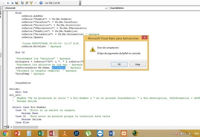The image size is (200, 137).
Task: Click the Break (pause) toolbar icon
Action: pos(7,3)
